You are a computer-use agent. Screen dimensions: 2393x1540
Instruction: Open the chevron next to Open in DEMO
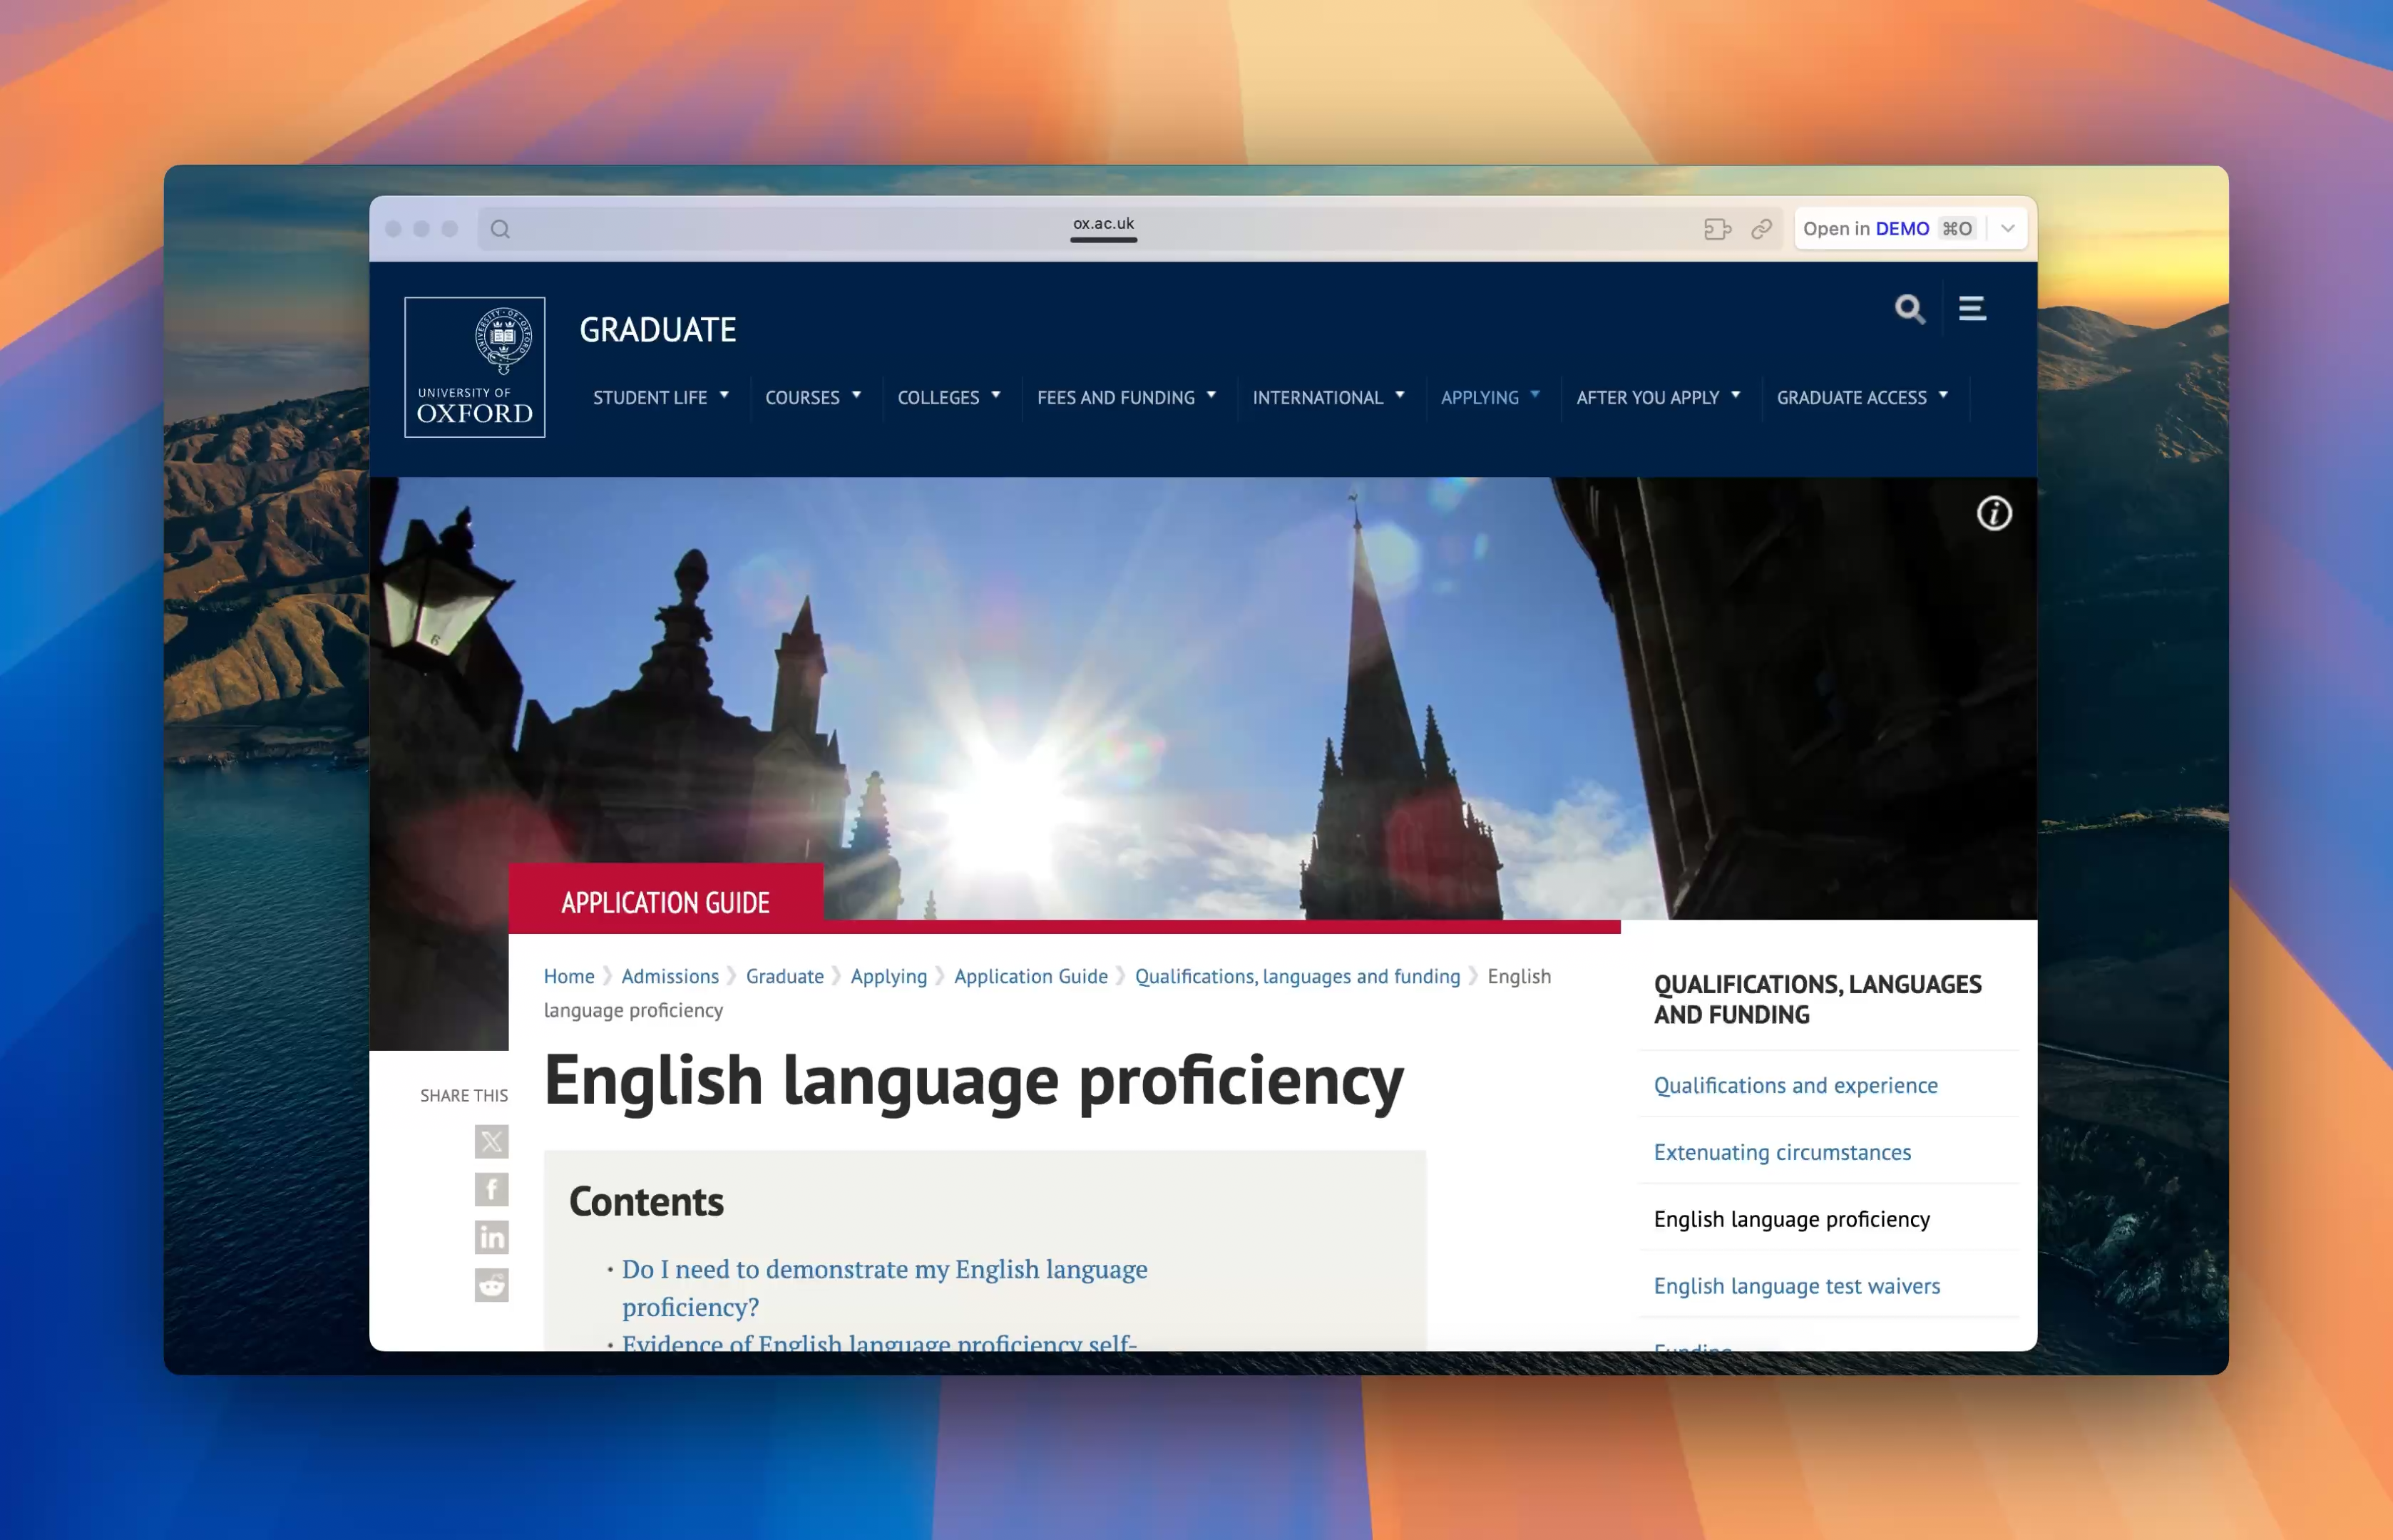(x=2007, y=229)
